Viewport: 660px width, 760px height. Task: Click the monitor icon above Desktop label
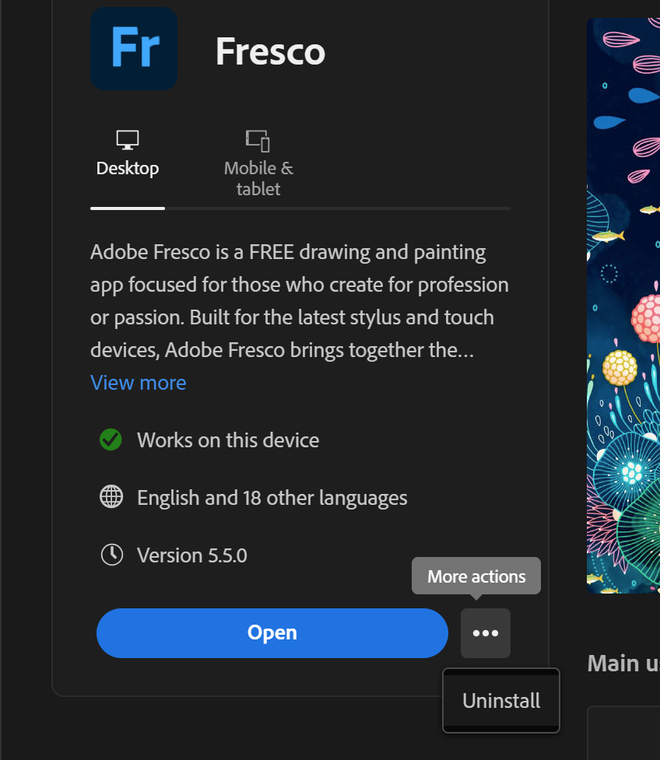pyautogui.click(x=127, y=140)
